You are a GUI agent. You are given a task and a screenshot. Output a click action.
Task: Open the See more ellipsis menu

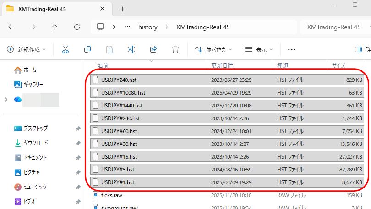[x=292, y=49]
